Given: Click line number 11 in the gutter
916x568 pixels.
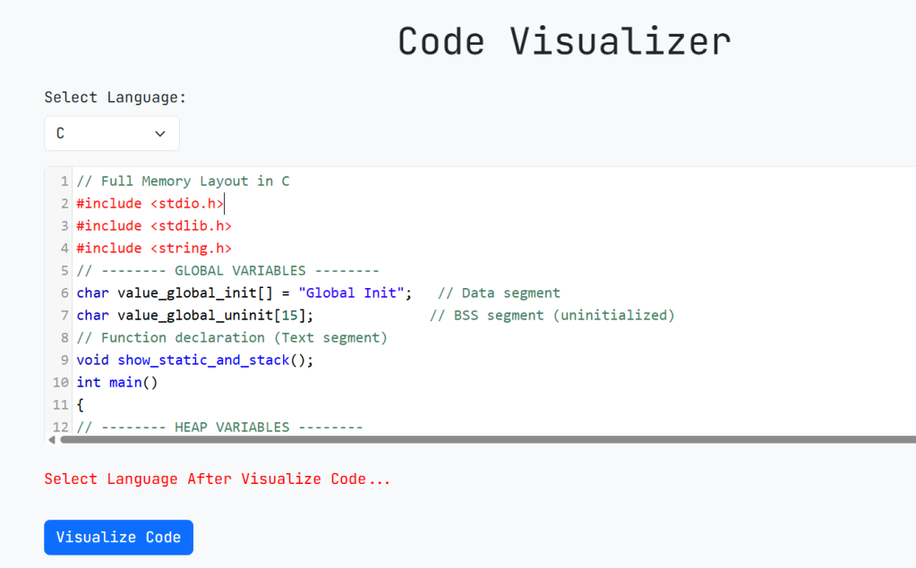Looking at the screenshot, I should tap(60, 404).
